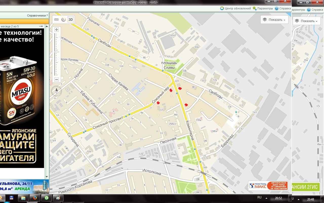
Task: Click the side panel scroll-up arrow
Action: coord(47,26)
